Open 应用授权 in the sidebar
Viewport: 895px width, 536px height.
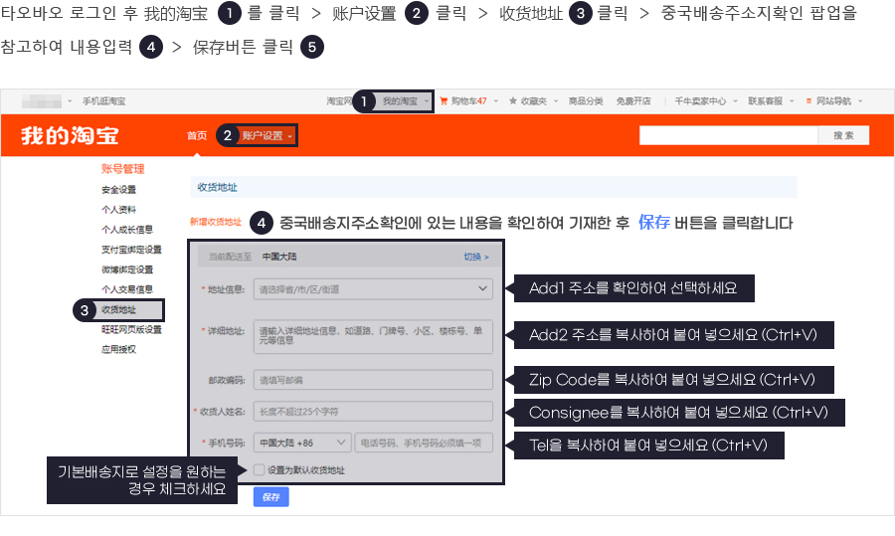point(118,349)
